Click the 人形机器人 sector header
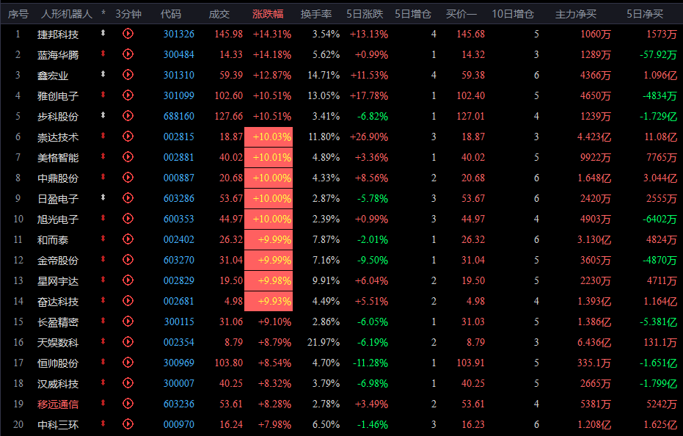Screen dimensions: 683x436 67,15
